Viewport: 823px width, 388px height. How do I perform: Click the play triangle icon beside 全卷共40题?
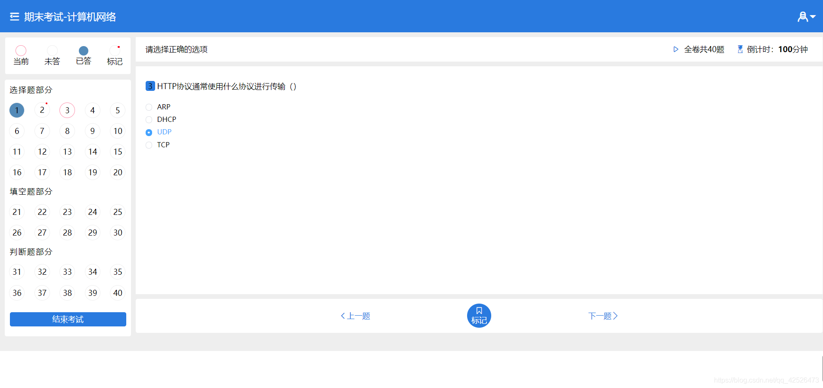pyautogui.click(x=676, y=50)
